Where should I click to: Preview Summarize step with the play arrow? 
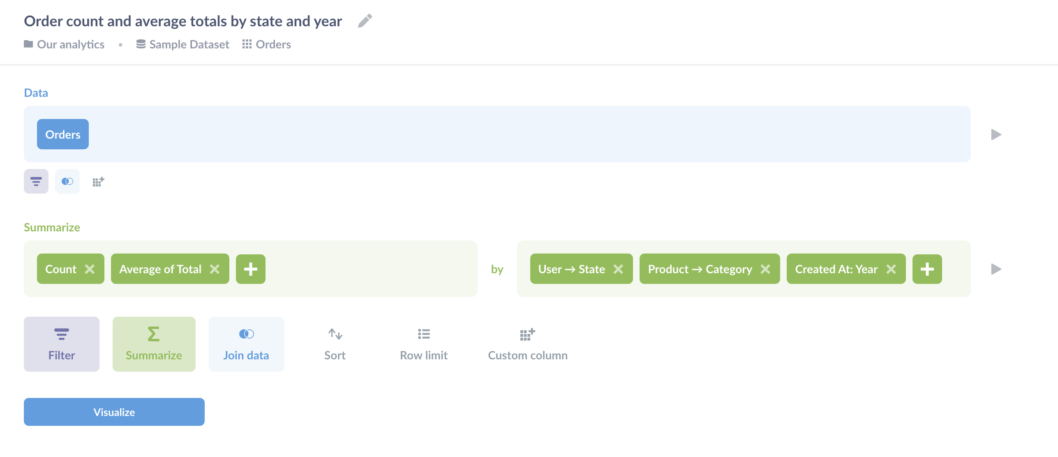tap(996, 269)
